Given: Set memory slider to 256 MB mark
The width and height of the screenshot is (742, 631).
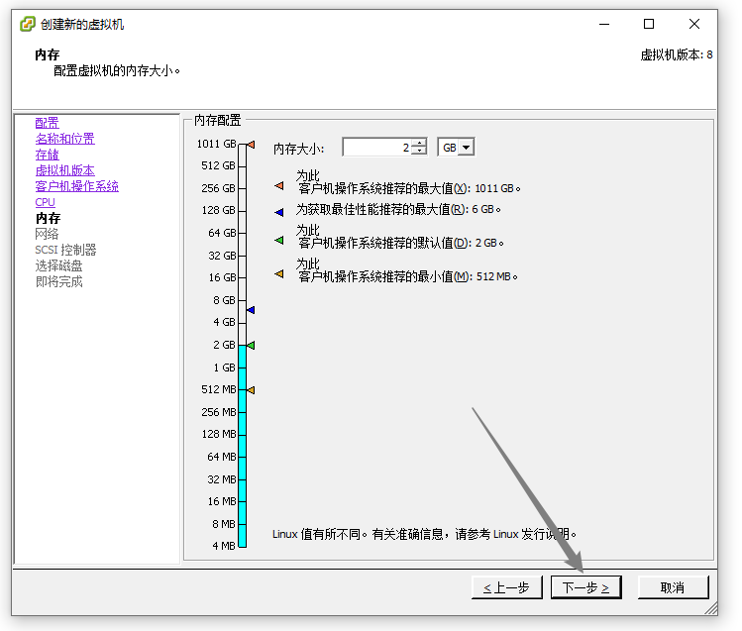Looking at the screenshot, I should click(242, 412).
